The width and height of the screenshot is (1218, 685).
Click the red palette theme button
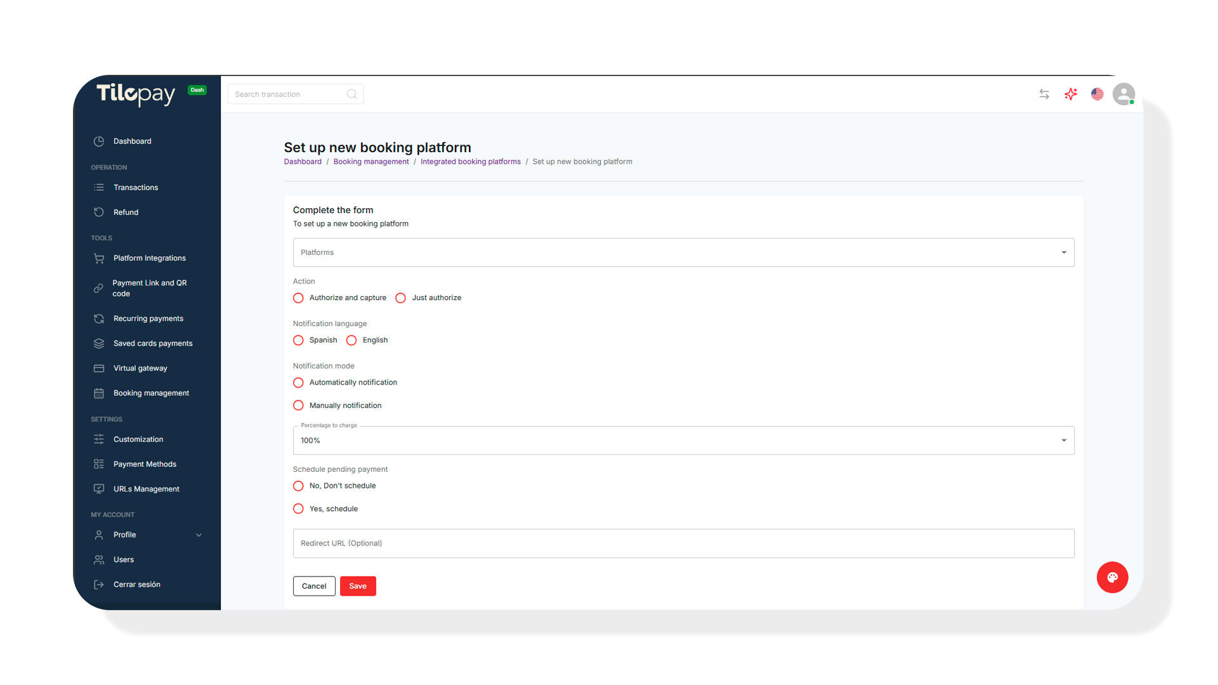tap(1112, 577)
